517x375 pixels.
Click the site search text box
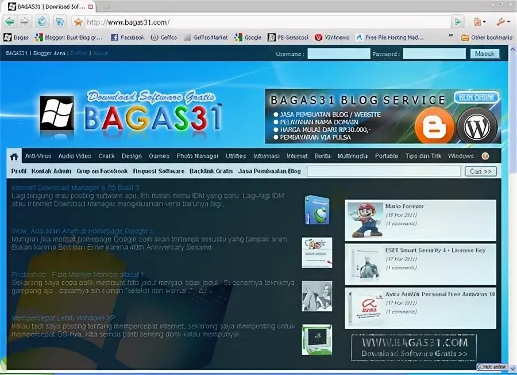tap(384, 171)
